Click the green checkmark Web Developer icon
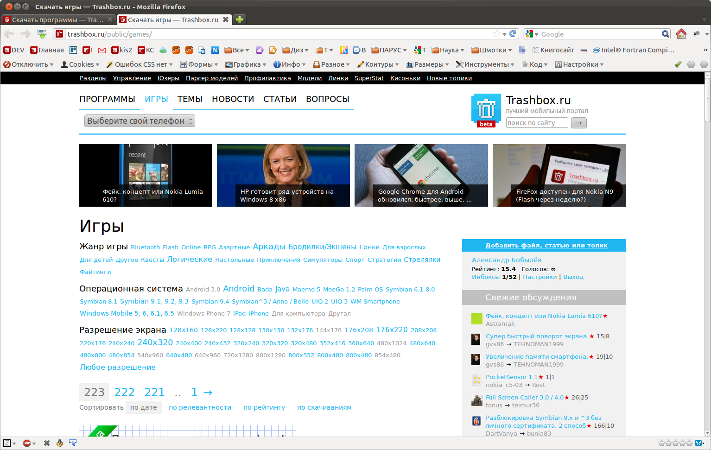 pyautogui.click(x=678, y=64)
